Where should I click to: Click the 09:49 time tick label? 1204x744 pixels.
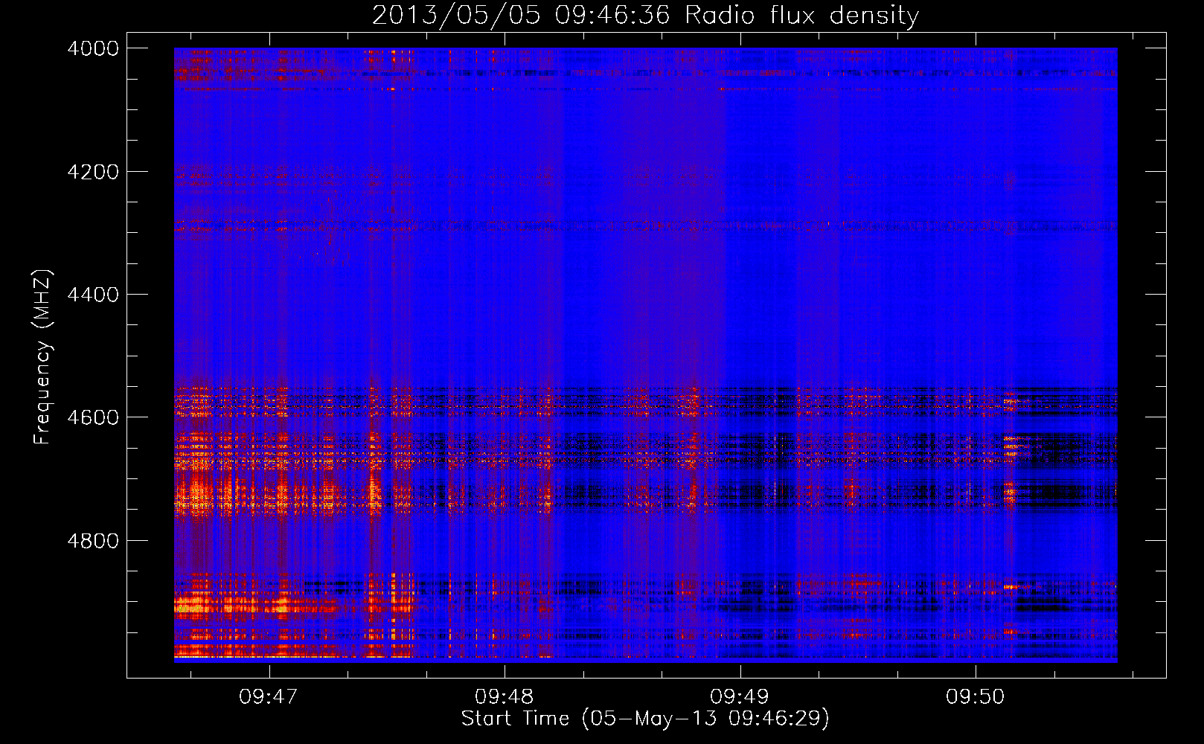click(x=740, y=696)
